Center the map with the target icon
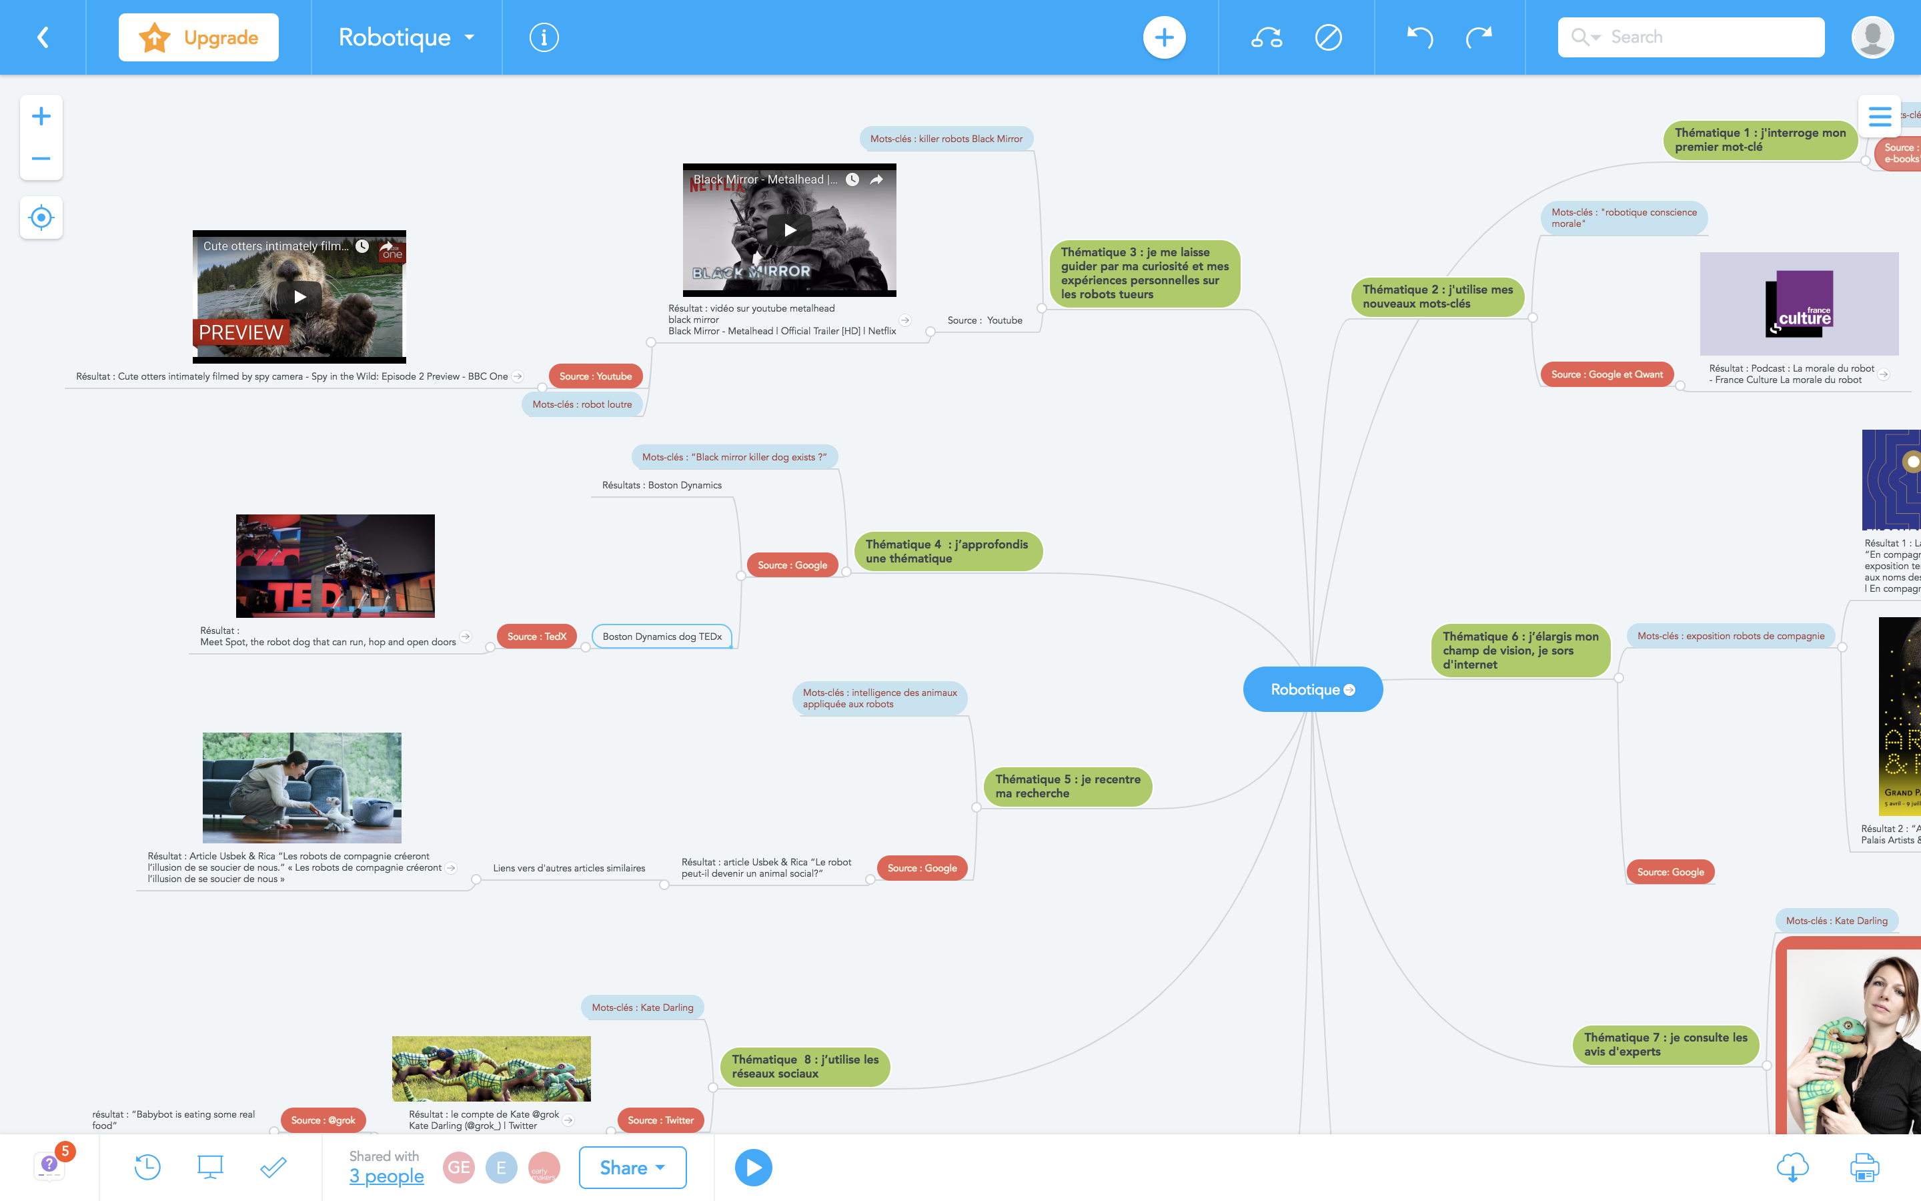This screenshot has width=1921, height=1201. [x=41, y=217]
